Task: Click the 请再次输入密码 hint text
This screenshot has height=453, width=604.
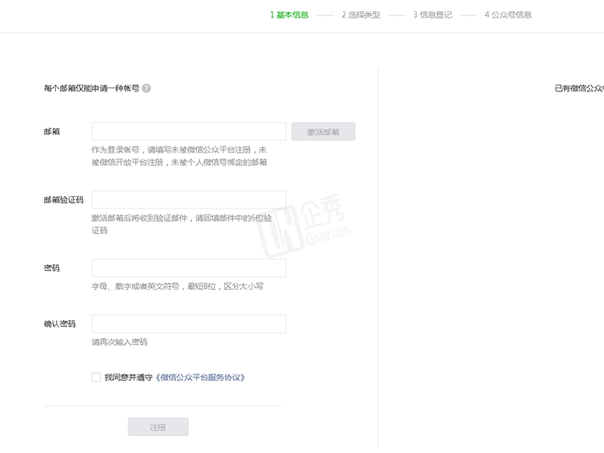Action: (119, 342)
